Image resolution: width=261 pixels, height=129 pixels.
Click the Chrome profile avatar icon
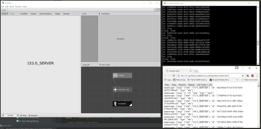point(237,68)
